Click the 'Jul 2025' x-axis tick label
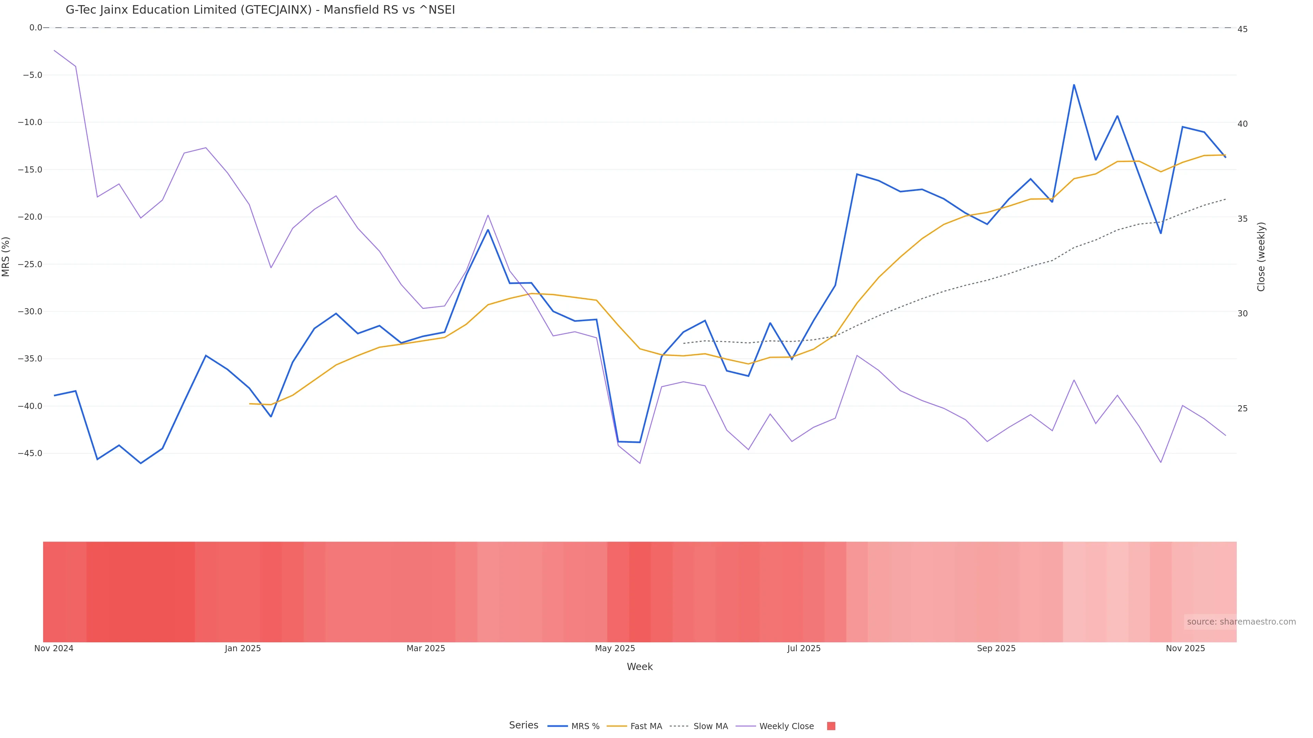The height and width of the screenshot is (738, 1313). pos(804,648)
